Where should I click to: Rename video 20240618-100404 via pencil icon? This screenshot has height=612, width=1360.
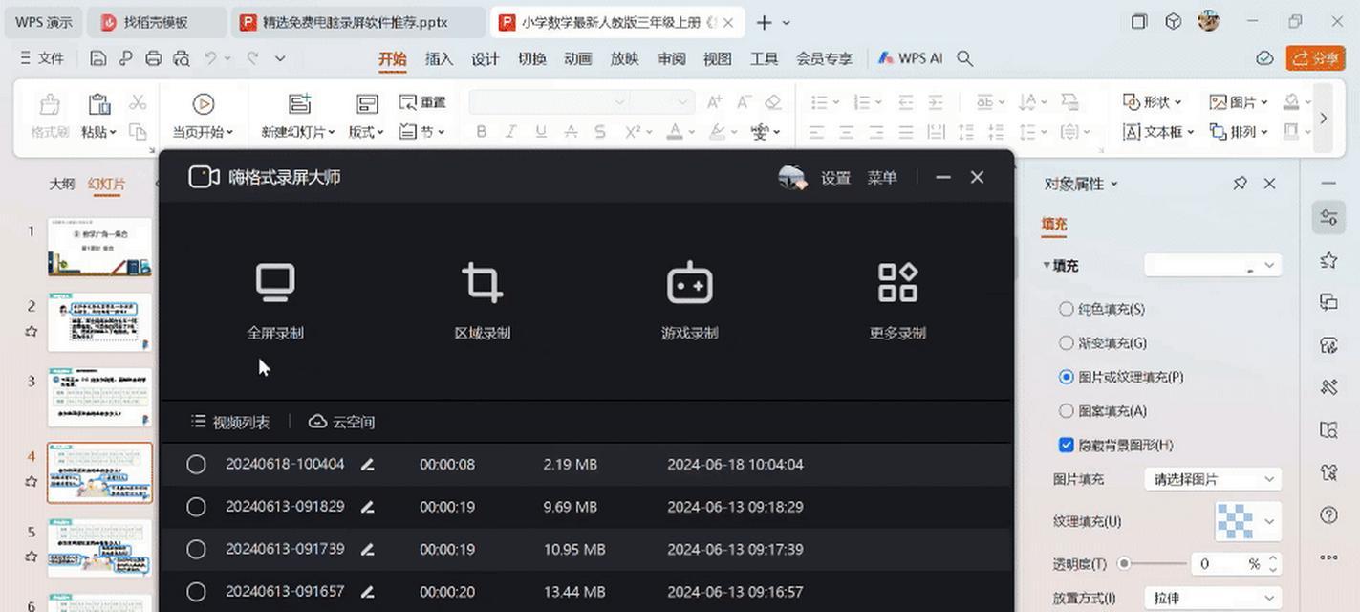pyautogui.click(x=367, y=465)
